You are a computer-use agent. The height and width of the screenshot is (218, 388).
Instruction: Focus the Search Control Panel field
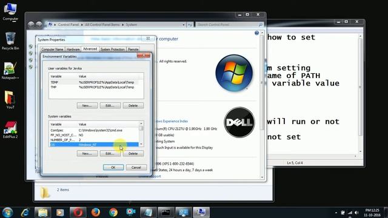tap(229, 25)
